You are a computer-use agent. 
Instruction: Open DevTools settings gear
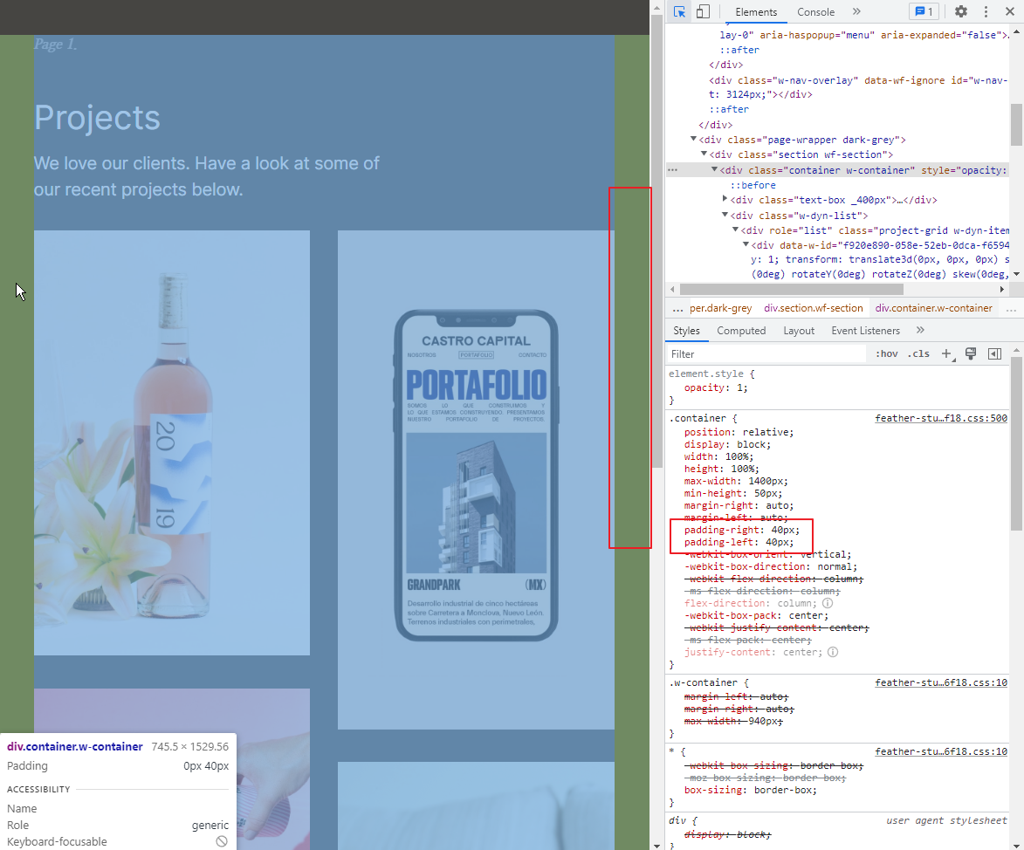tap(961, 11)
